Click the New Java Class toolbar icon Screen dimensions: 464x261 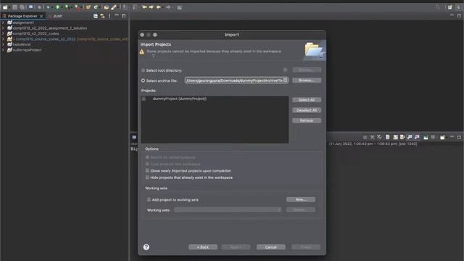point(96,7)
